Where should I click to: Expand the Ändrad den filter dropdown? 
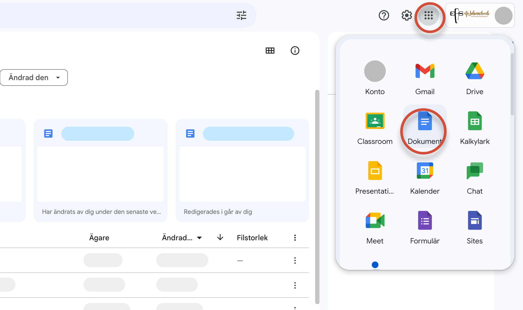(x=34, y=77)
